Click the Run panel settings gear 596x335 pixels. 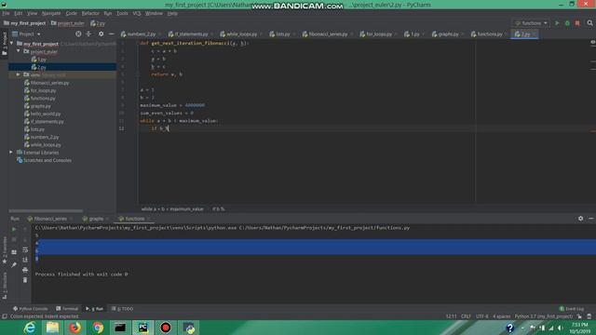pyautogui.click(x=580, y=219)
